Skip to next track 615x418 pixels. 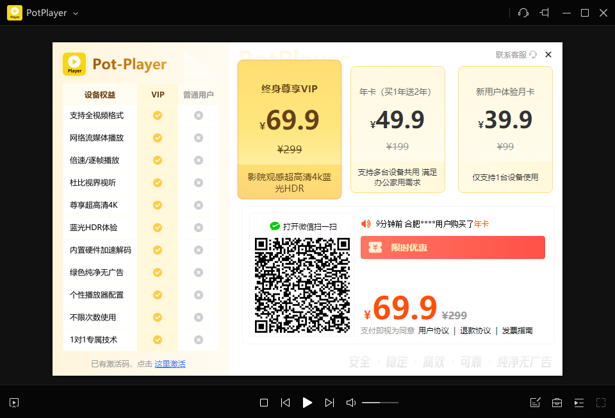pyautogui.click(x=329, y=403)
